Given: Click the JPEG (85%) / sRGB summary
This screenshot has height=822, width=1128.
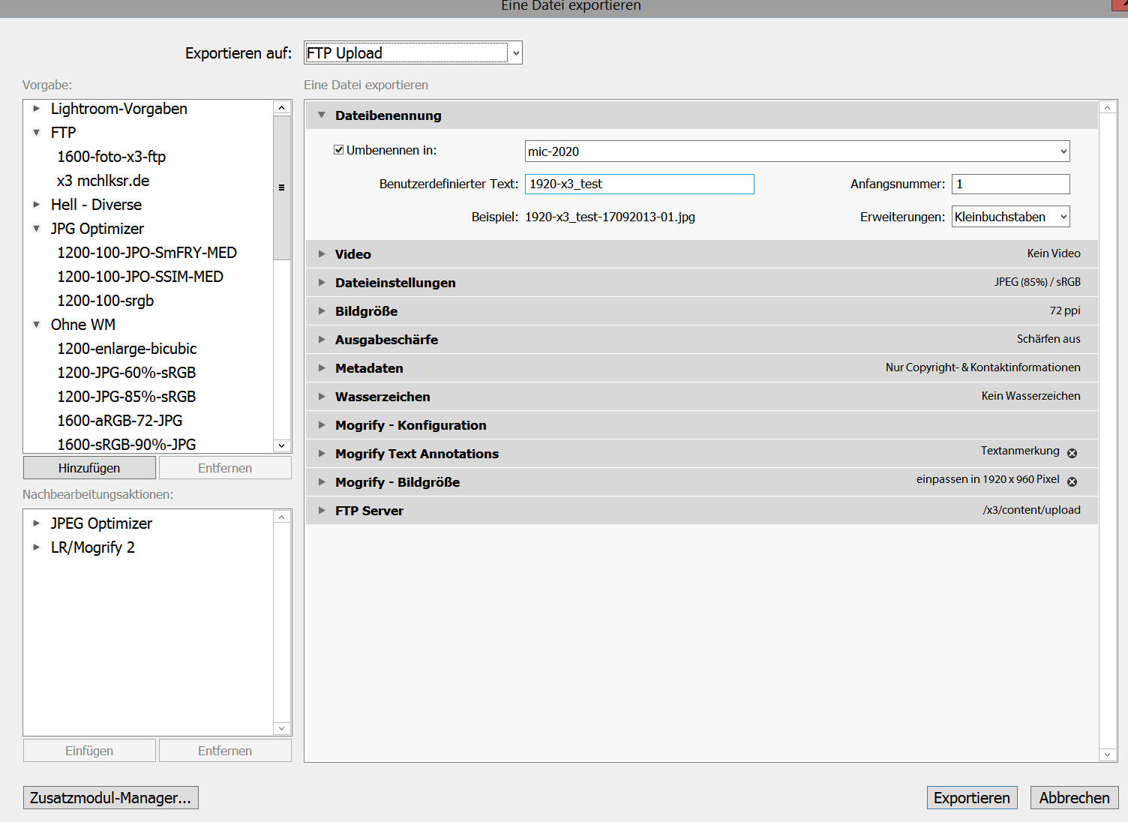Looking at the screenshot, I should pyautogui.click(x=1037, y=282).
